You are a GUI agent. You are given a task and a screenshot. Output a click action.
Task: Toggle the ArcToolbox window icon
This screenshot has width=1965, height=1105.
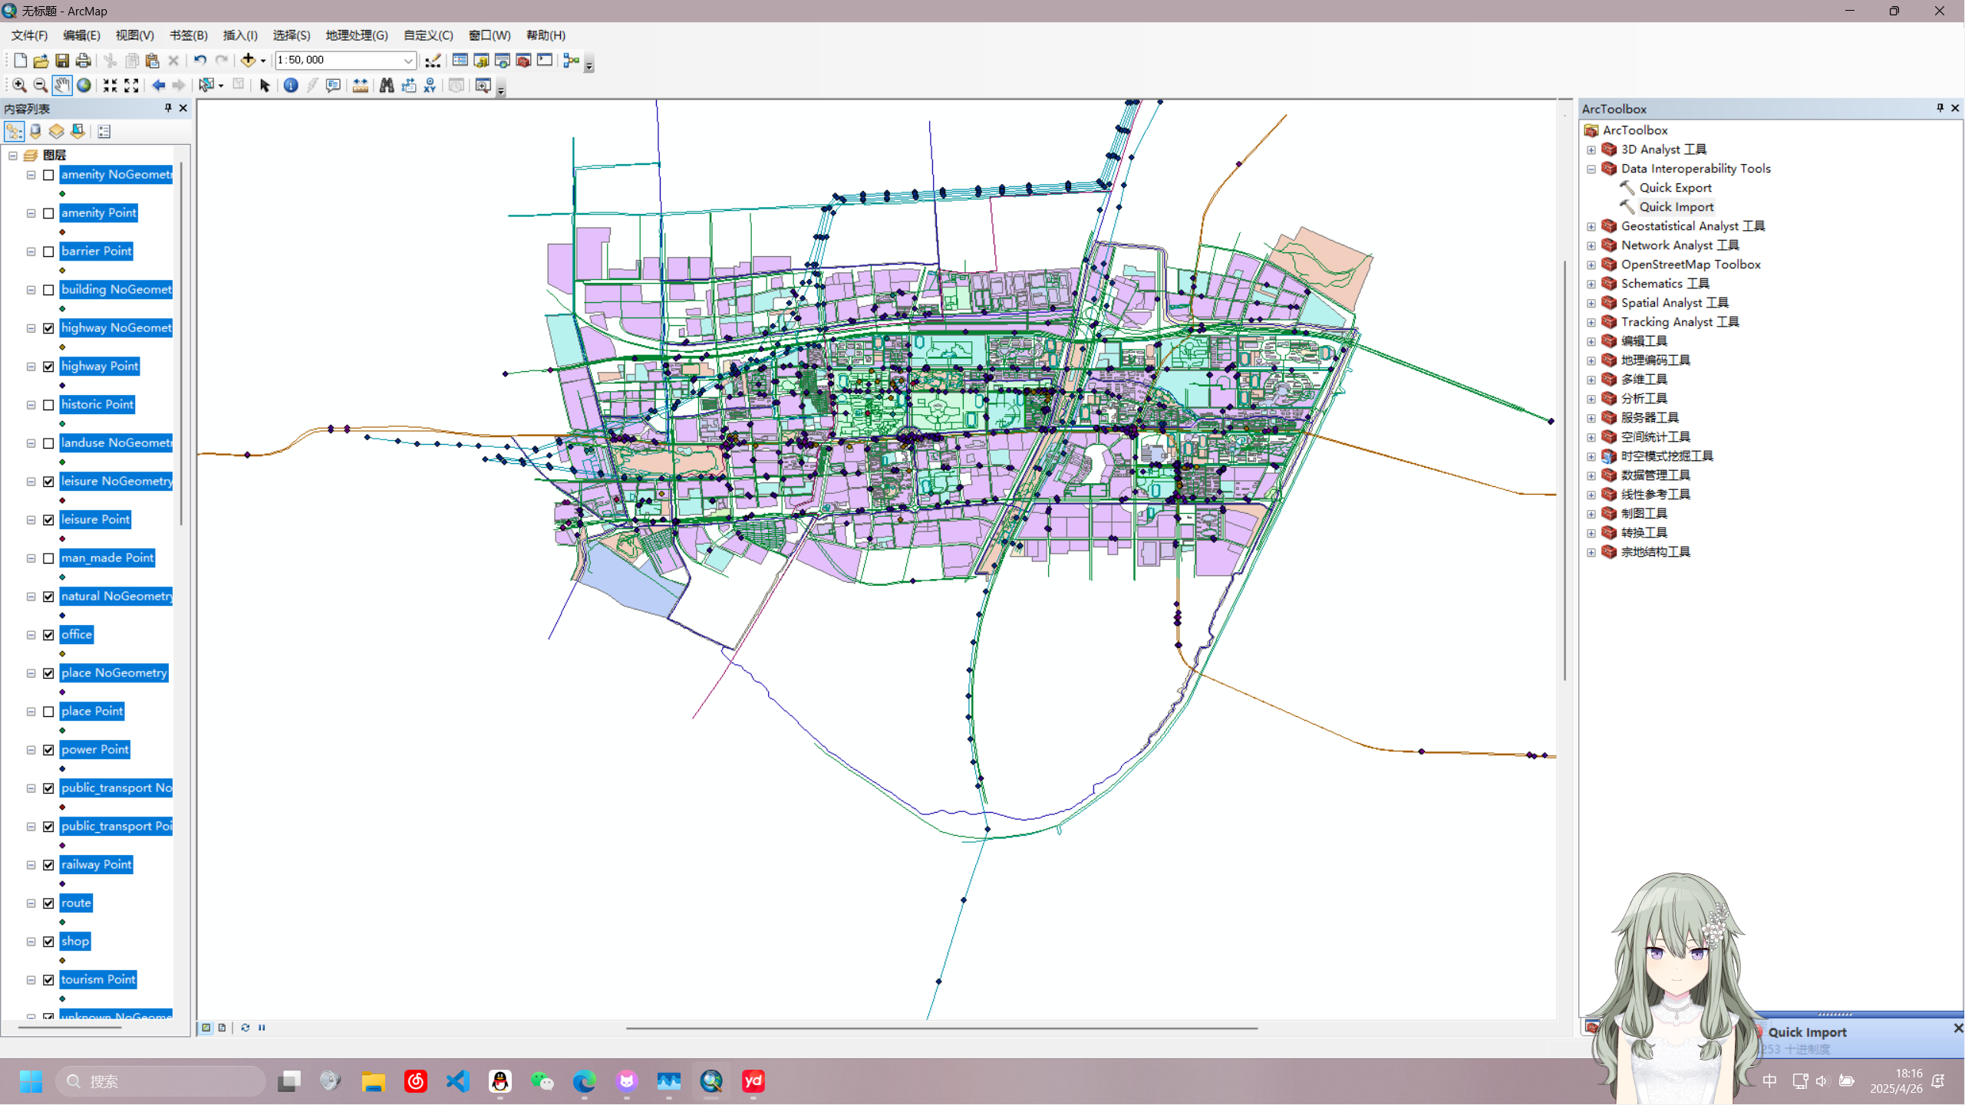523,60
